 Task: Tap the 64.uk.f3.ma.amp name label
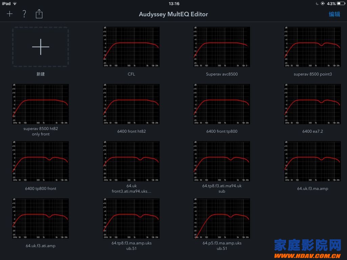[x=312, y=189]
